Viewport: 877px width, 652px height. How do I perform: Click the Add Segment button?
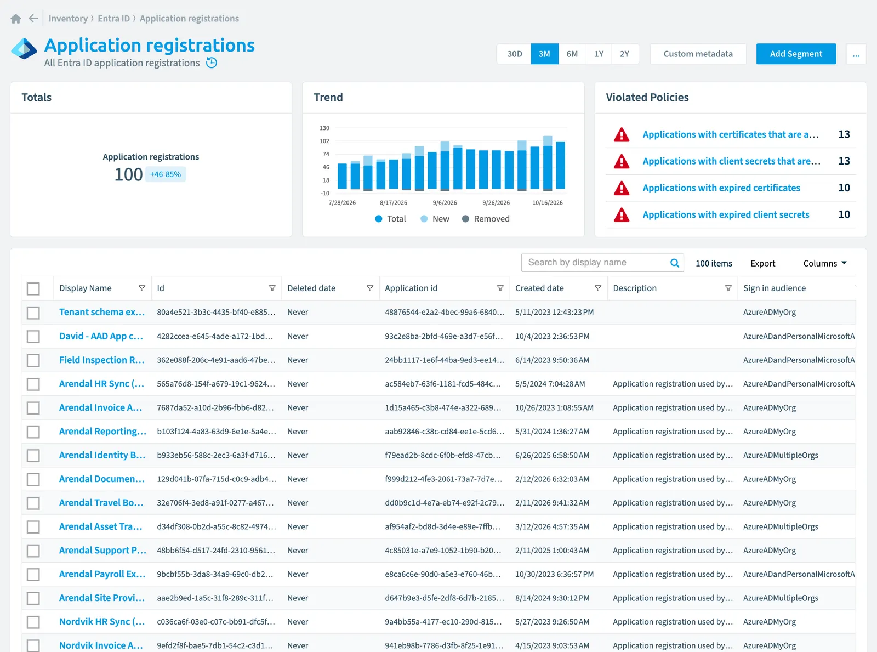coord(796,54)
